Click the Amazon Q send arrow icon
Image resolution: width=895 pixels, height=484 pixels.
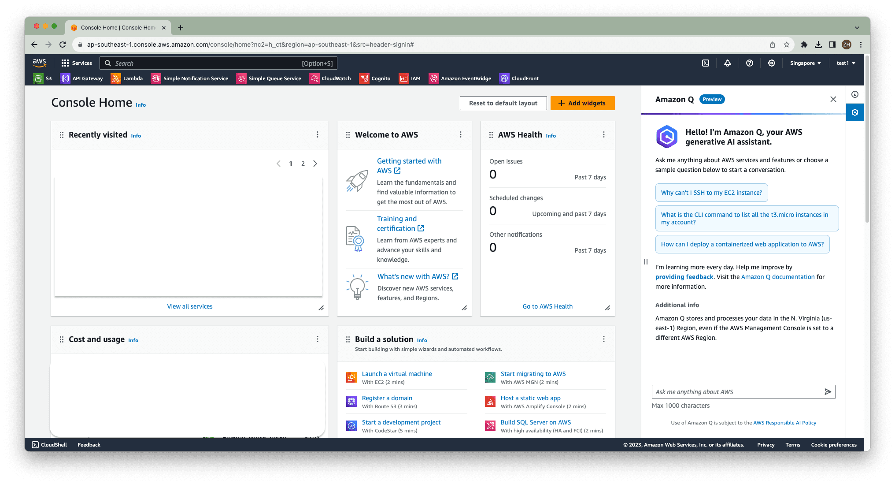click(x=828, y=392)
